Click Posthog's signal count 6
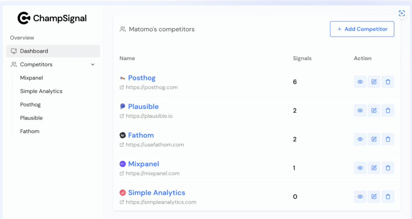 coord(295,82)
